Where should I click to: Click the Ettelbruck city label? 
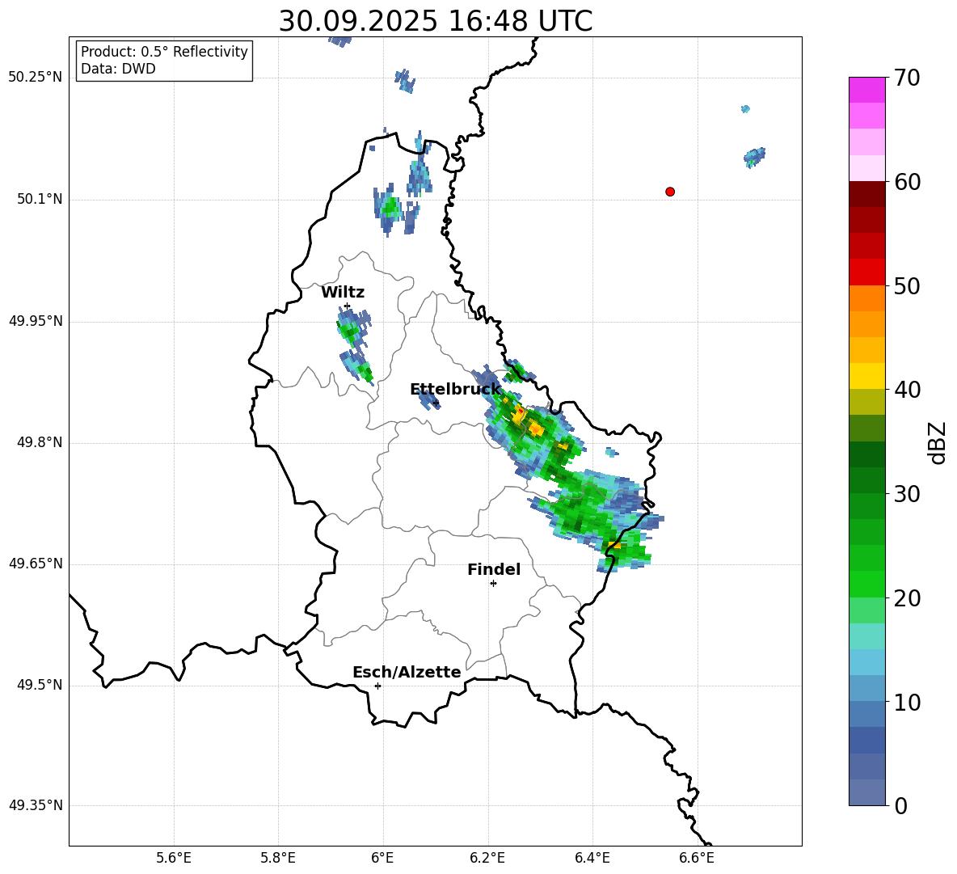(455, 390)
